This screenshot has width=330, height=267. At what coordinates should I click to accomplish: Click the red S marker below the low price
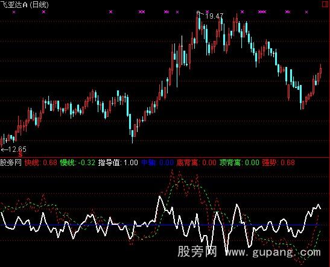[x=20, y=155]
